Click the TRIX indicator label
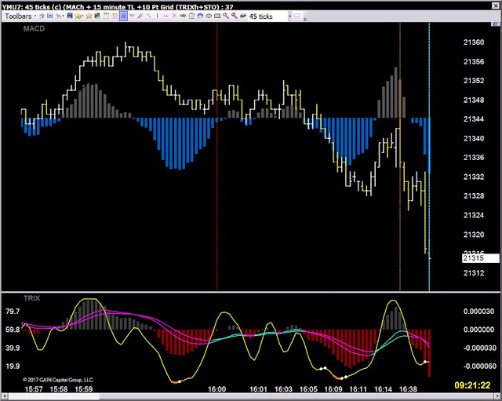The height and width of the screenshot is (401, 502). click(x=31, y=298)
